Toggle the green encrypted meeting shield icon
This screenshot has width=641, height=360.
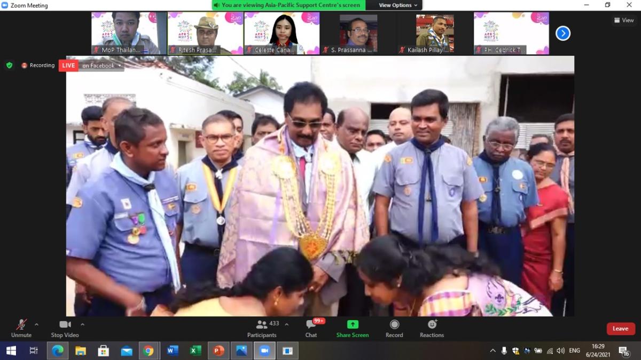(9, 65)
